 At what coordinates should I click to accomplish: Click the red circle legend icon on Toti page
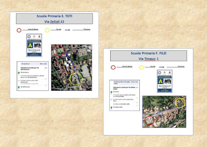point(19,30)
